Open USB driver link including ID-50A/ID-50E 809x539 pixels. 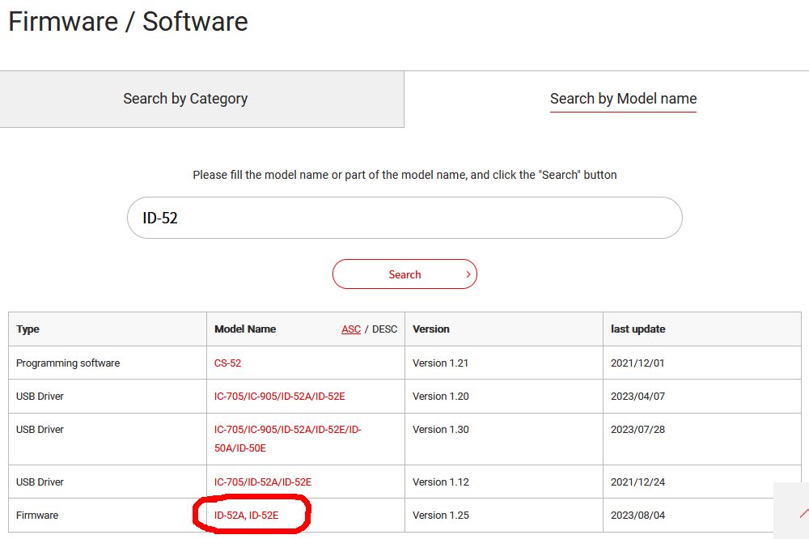[288, 439]
